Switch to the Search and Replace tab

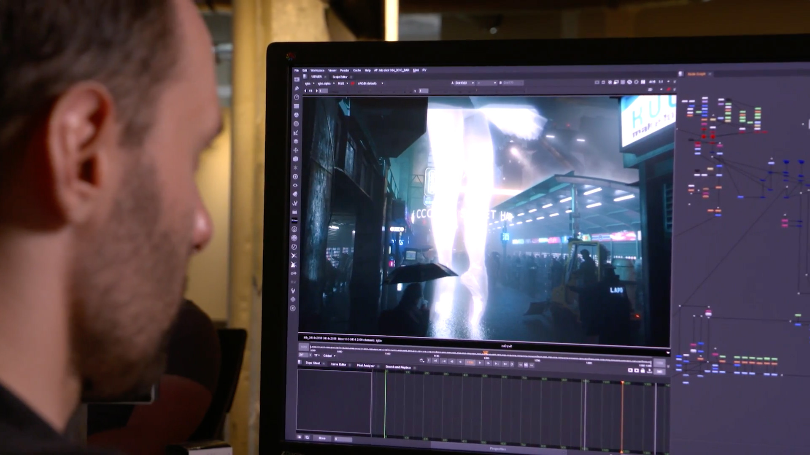(x=398, y=367)
